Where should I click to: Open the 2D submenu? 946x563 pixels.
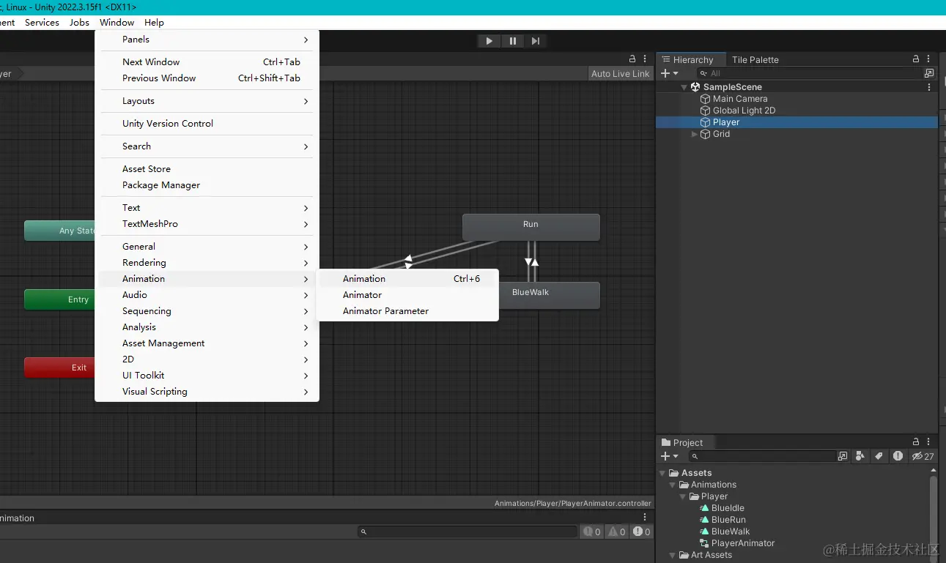click(207, 359)
